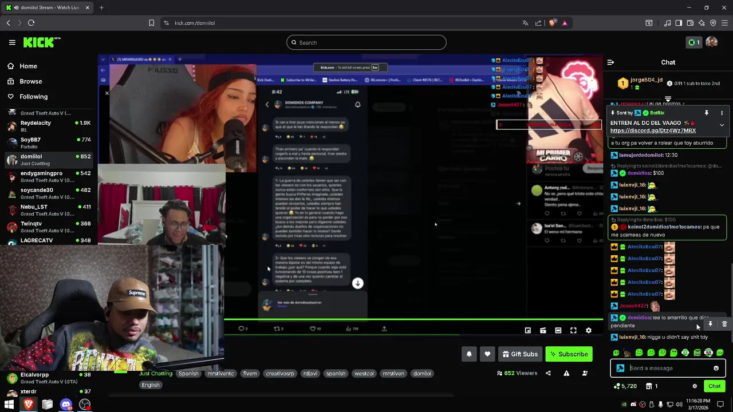Viewport: 733px width, 412px height.
Task: Click the Kick logo
Action: [42, 42]
